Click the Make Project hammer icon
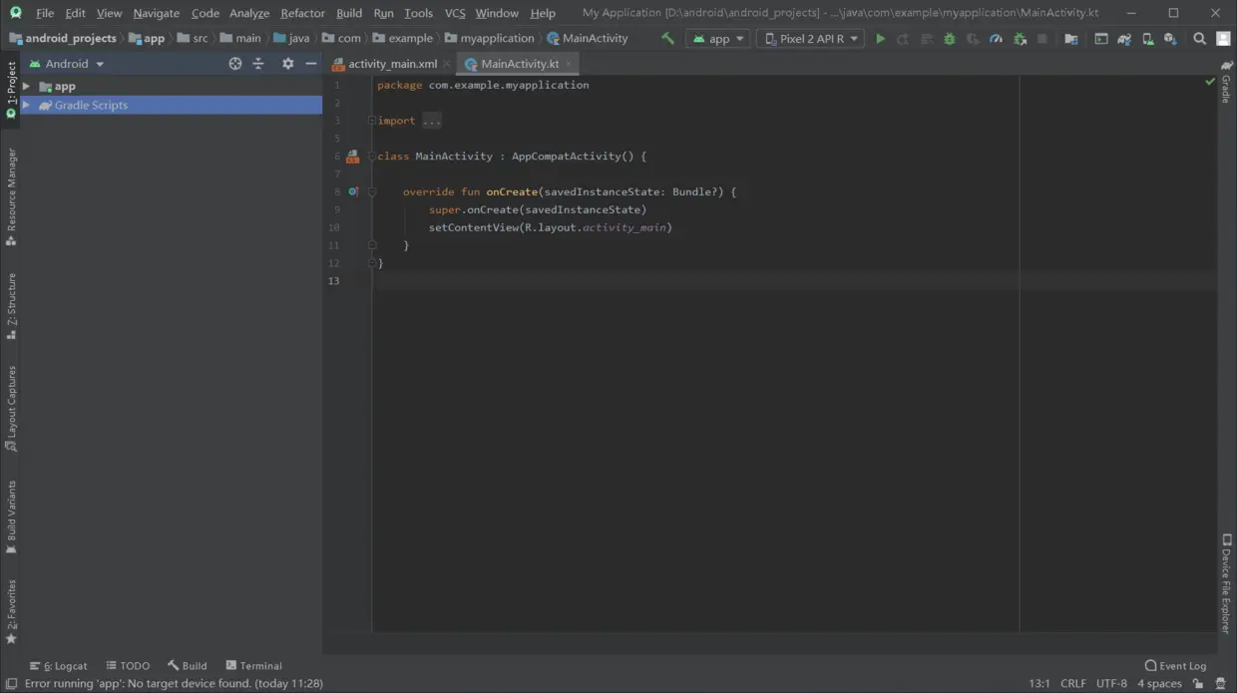 pyautogui.click(x=667, y=39)
